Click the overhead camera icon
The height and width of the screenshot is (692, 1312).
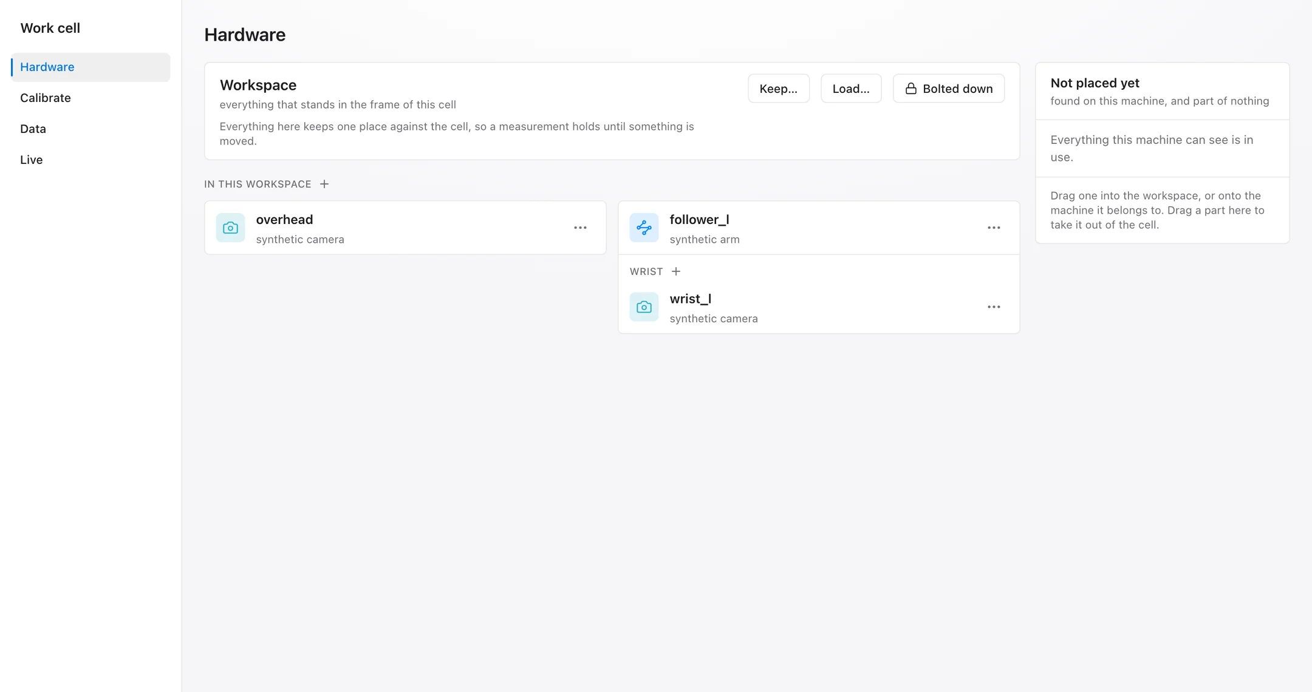(x=230, y=228)
